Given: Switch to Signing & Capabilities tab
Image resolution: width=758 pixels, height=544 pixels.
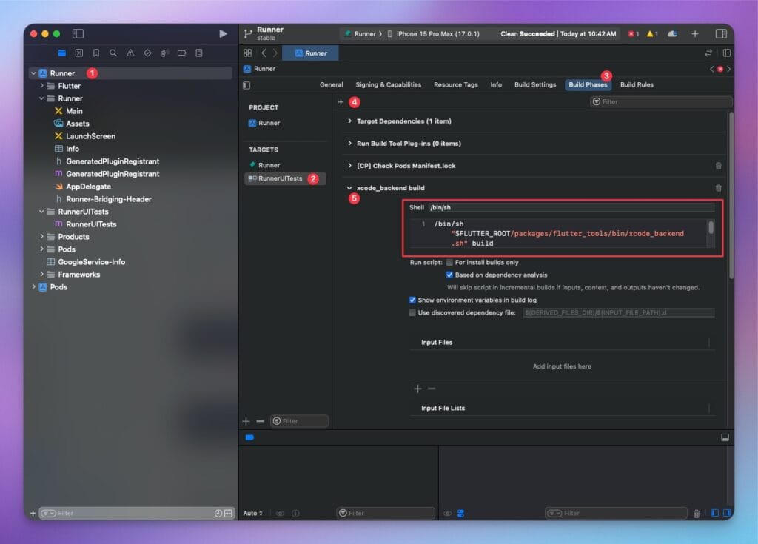Looking at the screenshot, I should [388, 84].
